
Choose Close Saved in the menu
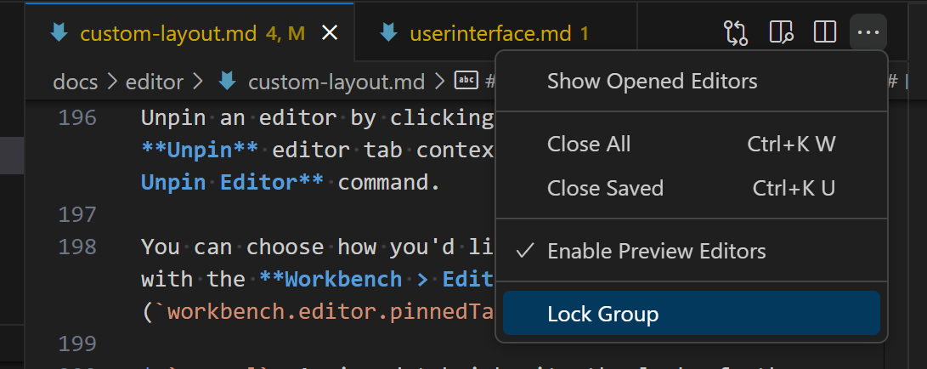[x=605, y=187]
